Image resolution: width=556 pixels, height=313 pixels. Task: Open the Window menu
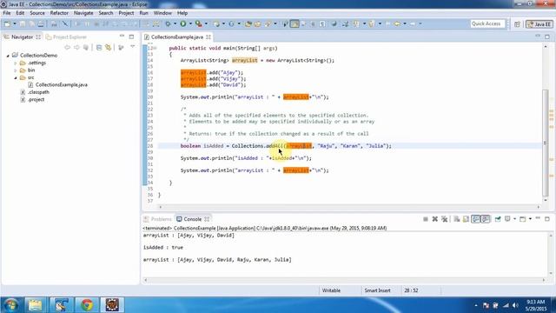tap(162, 13)
